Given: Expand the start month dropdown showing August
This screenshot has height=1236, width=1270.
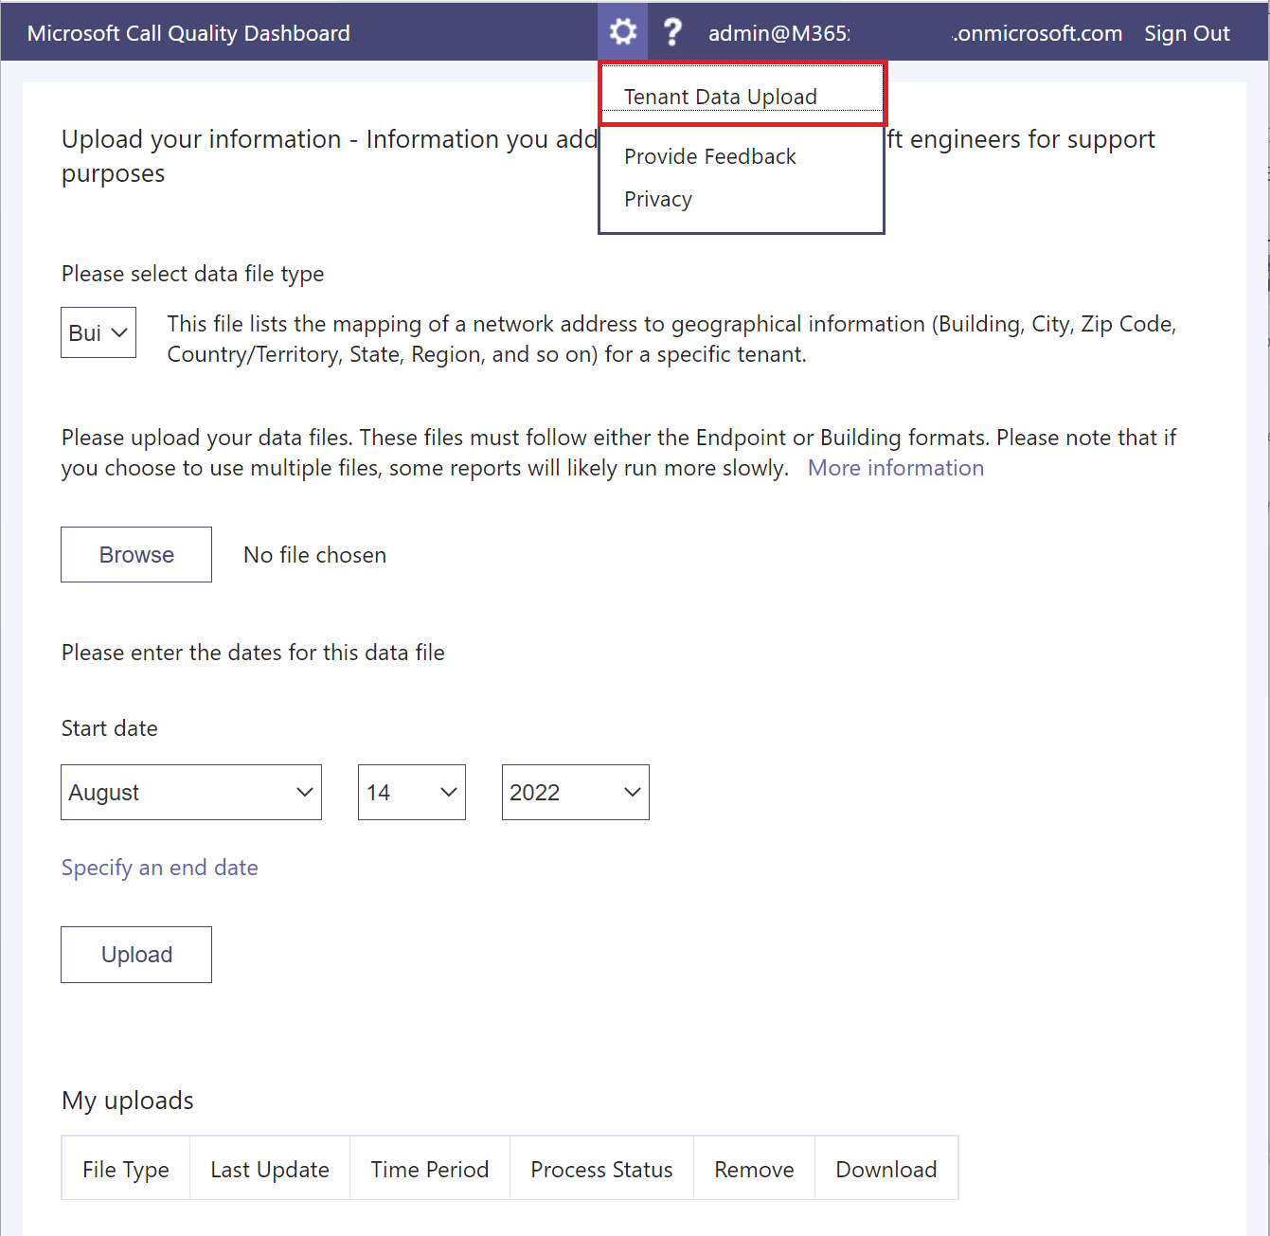Looking at the screenshot, I should 191,793.
